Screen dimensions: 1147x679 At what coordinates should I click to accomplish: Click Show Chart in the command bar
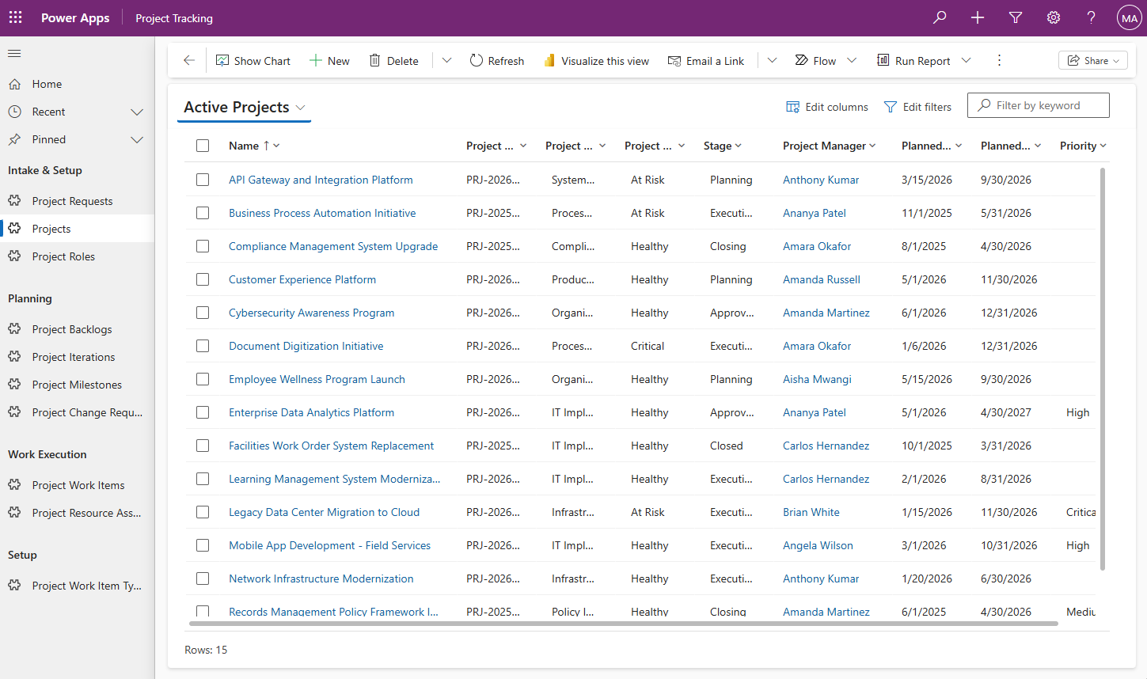tap(253, 61)
